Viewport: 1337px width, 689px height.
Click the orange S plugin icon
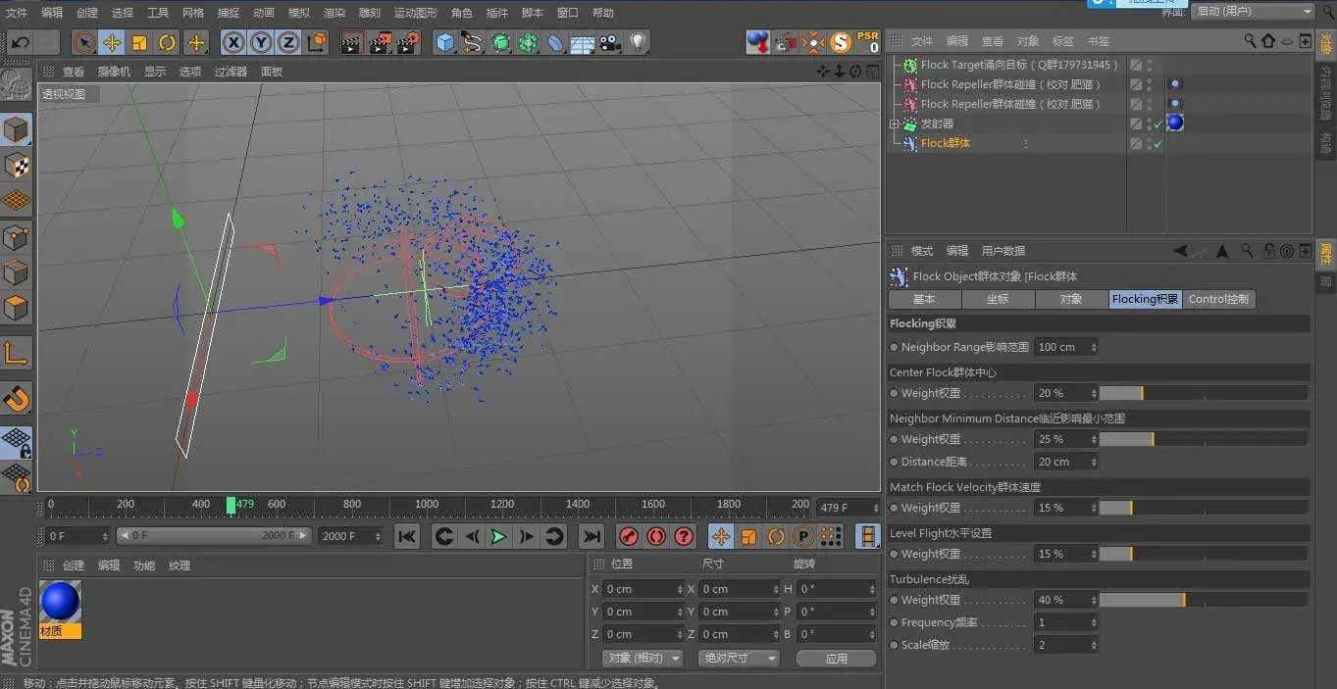(x=841, y=42)
